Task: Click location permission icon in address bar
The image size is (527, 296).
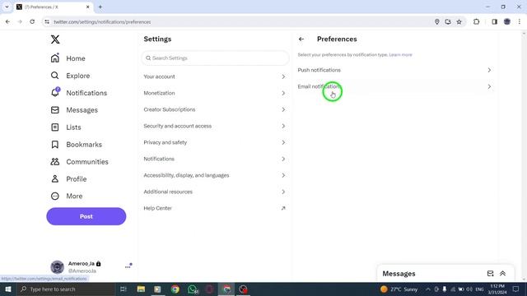Action: point(436,22)
